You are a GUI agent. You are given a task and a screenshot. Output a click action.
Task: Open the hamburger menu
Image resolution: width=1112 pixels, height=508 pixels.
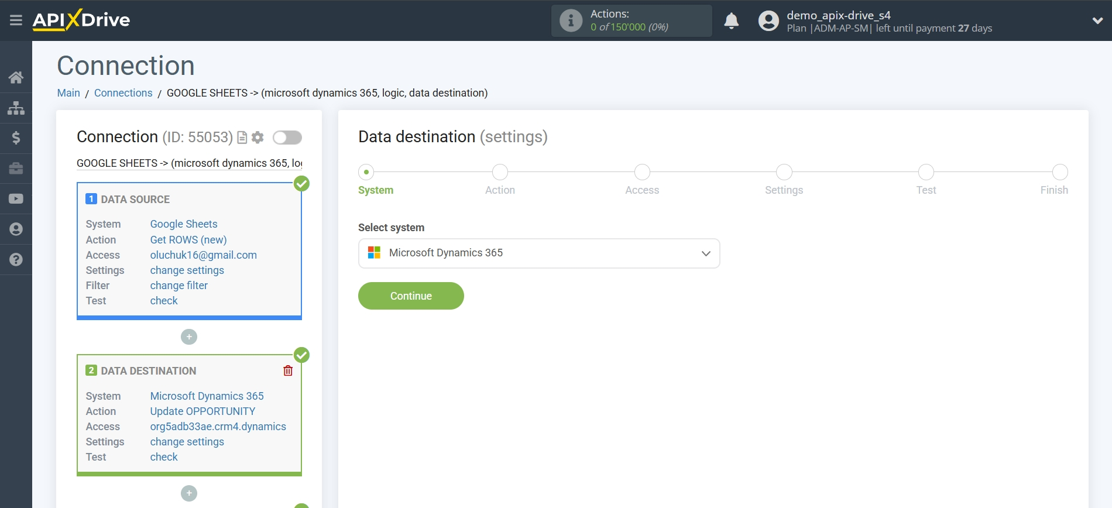coord(16,20)
